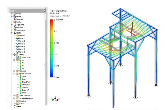The image size is (165, 110).
Task: Click the Results color-bar icon
Action: point(17,55)
